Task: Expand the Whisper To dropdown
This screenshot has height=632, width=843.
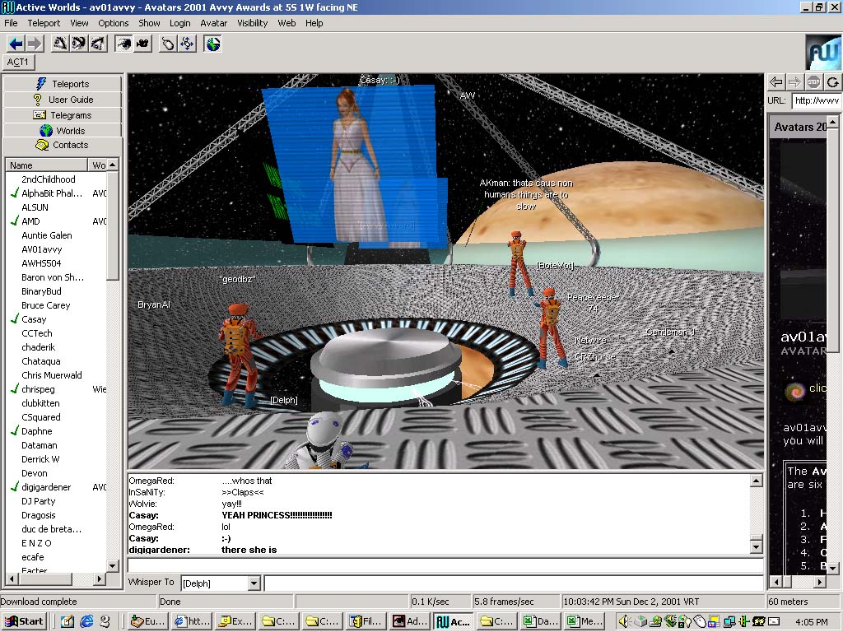Action: pos(254,583)
